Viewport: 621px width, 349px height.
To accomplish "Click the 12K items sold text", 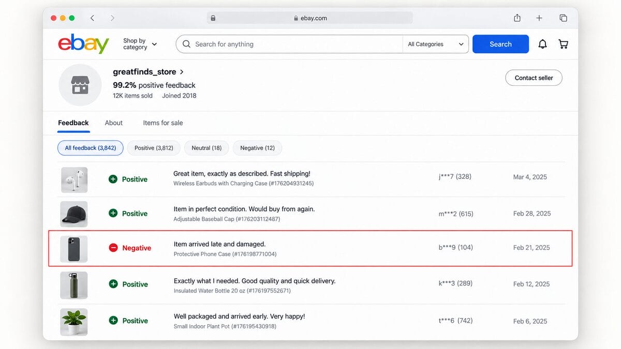I will coord(133,96).
